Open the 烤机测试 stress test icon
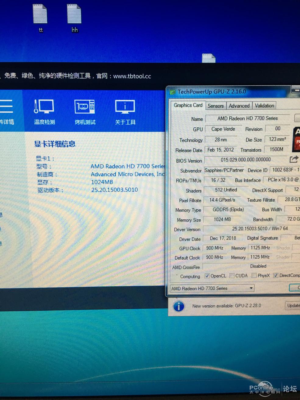This screenshot has height=400, width=300. 85,112
